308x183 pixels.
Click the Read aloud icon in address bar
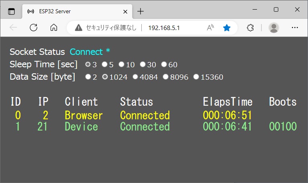pyautogui.click(x=210, y=28)
